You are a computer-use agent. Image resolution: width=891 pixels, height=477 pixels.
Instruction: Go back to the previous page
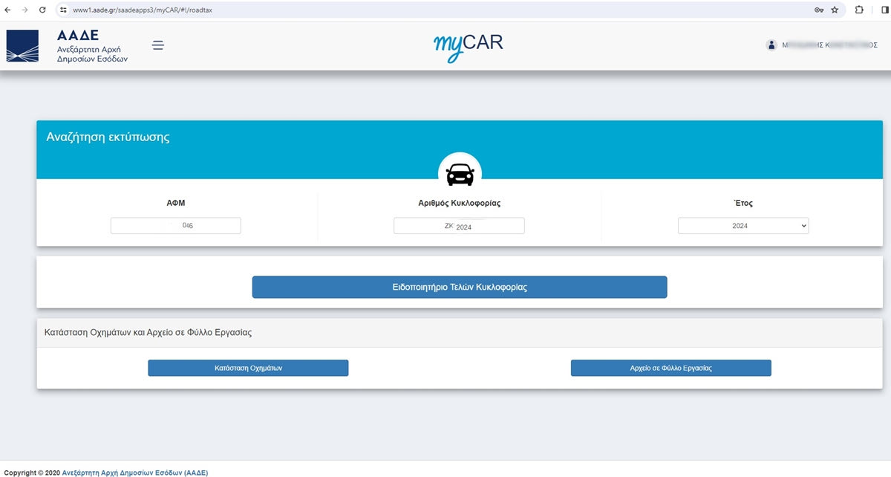tap(8, 10)
